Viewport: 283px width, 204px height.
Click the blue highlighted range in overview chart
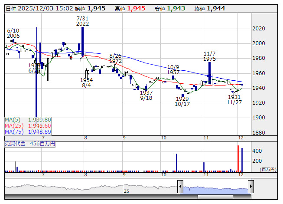215,188
